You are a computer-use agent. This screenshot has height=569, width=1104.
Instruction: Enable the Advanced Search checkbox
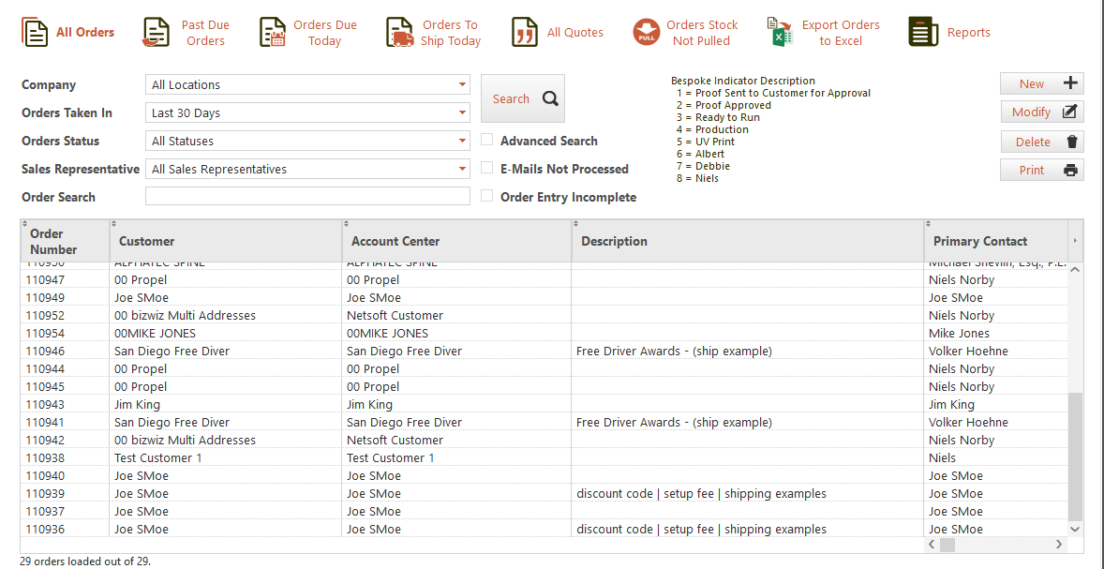point(487,141)
